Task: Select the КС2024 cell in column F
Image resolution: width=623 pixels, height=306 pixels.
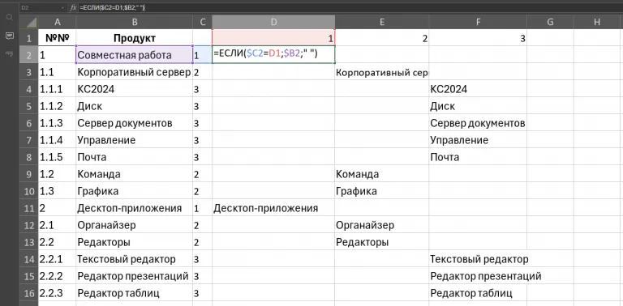Action: click(478, 89)
